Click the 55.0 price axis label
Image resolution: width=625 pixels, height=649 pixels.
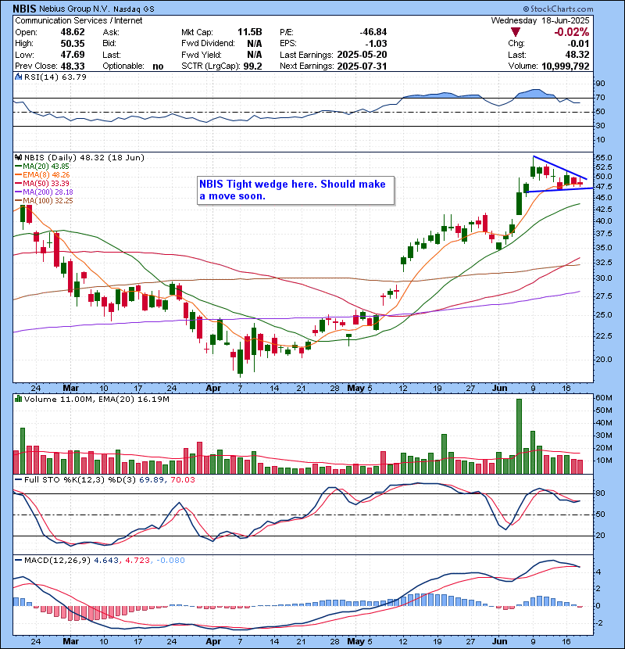[x=603, y=158]
